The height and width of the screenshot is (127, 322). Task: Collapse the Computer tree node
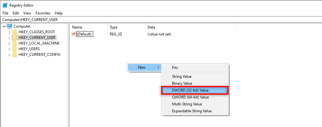[4, 26]
